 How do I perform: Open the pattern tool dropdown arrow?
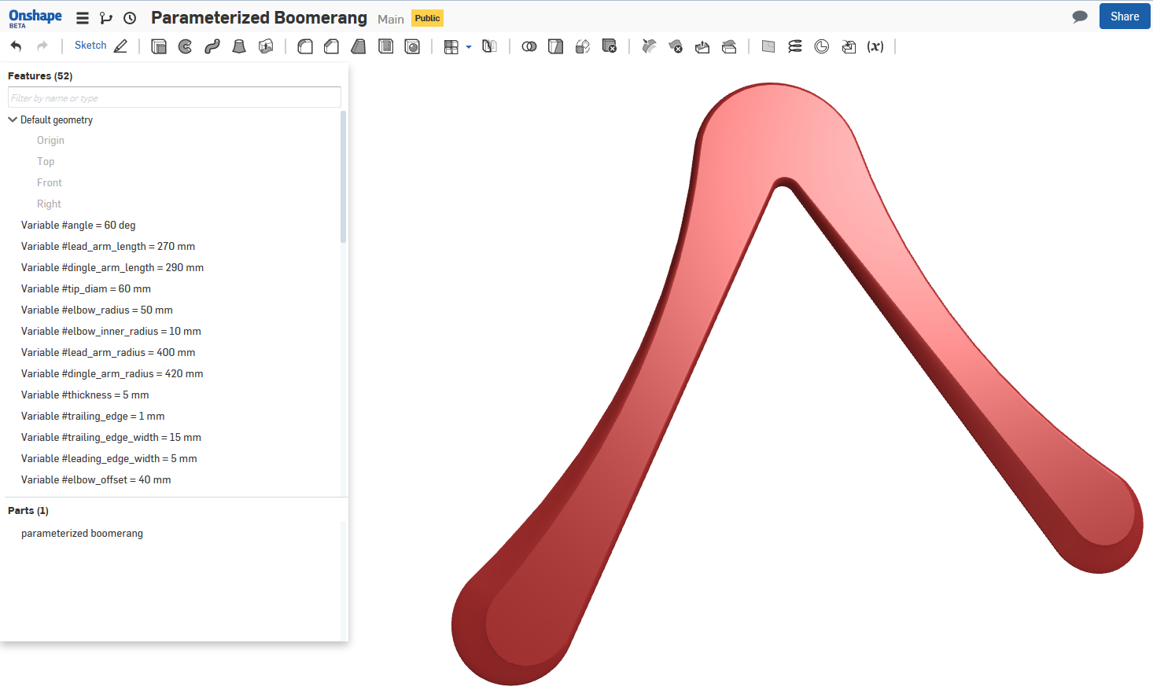[469, 47]
